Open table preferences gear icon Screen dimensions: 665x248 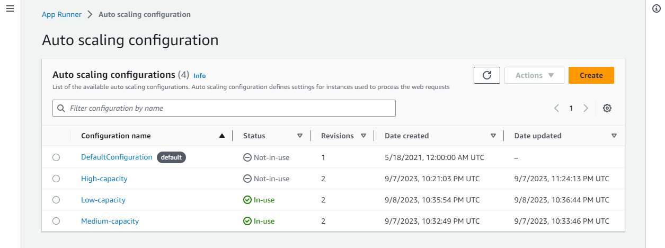(607, 108)
